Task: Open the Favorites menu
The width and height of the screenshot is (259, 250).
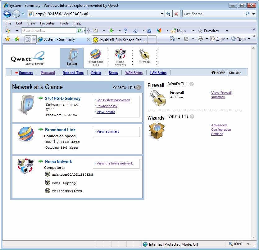Action: [47, 23]
